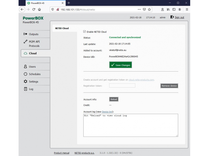Click the PowerBOX logo heading
This screenshot has width=209, height=156.
pos(33,18)
